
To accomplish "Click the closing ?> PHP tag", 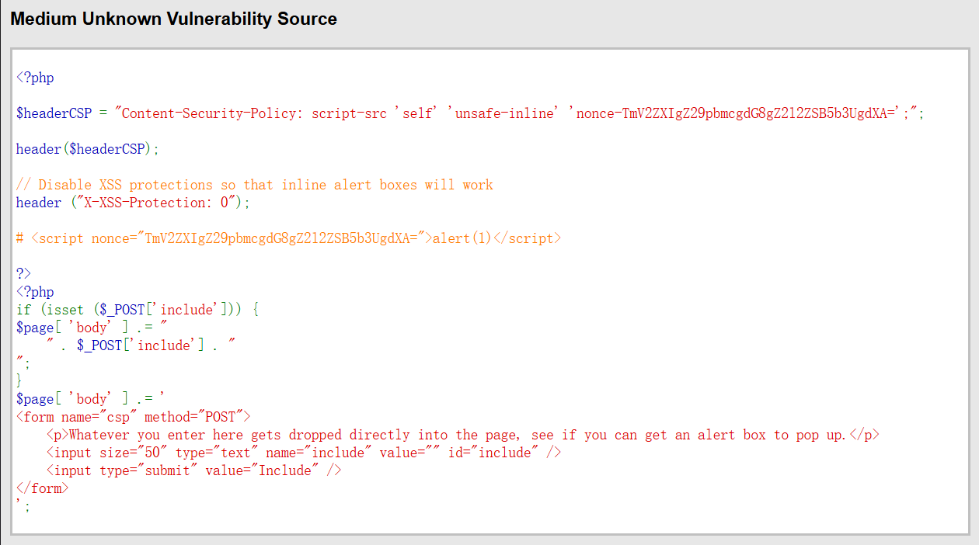I will [x=24, y=274].
